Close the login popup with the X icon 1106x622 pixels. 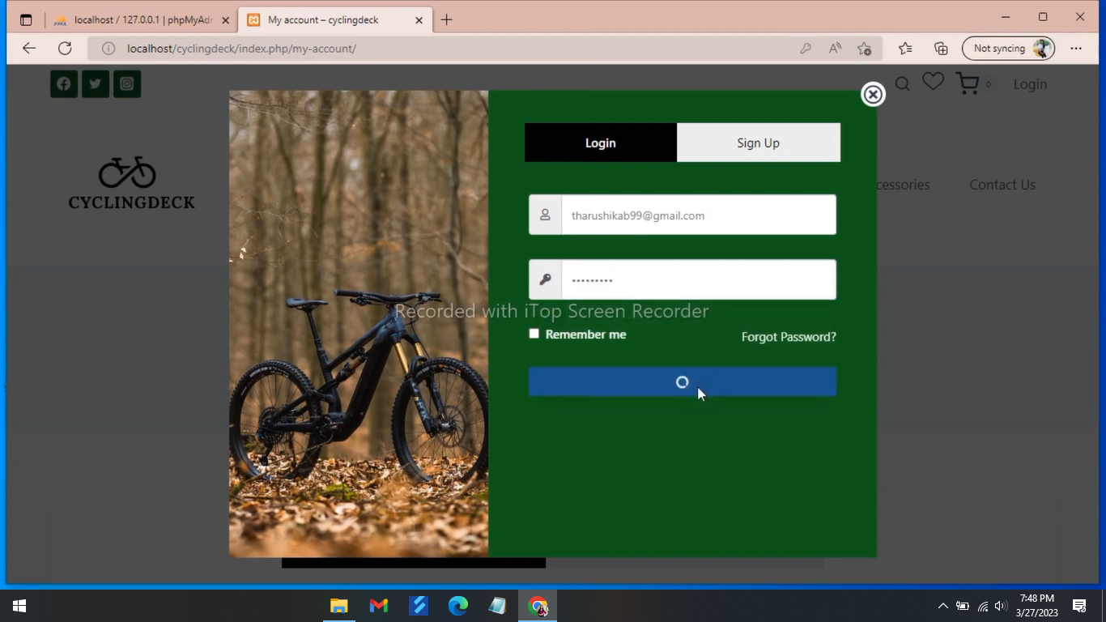873,95
